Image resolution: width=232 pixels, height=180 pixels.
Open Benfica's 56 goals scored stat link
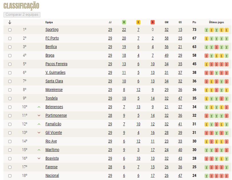[x=166, y=47]
